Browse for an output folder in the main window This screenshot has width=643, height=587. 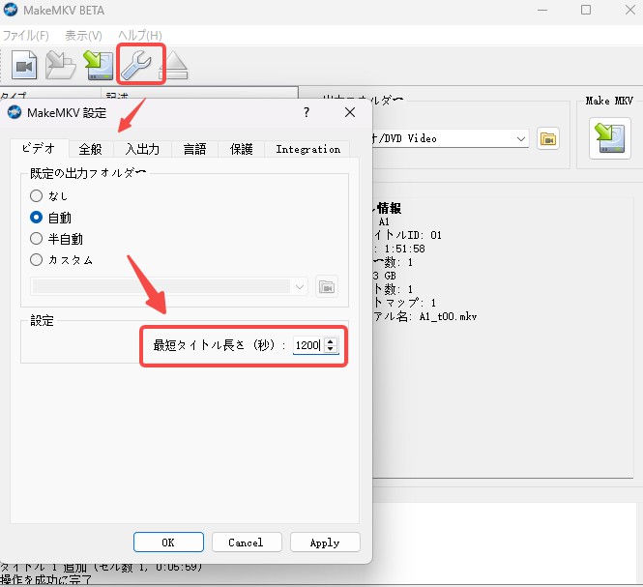pyautogui.click(x=548, y=138)
